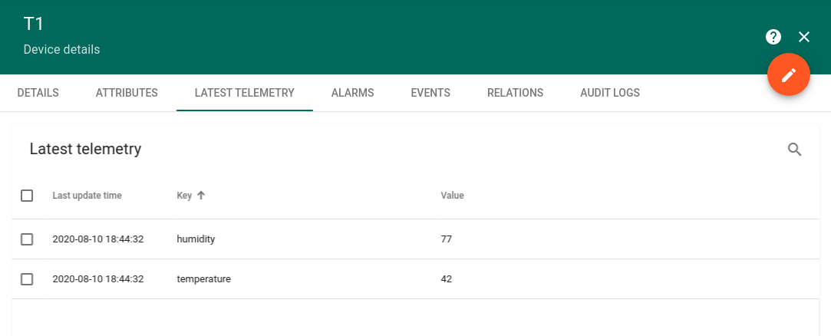
Task: Sort by Last update time column
Action: pyautogui.click(x=87, y=196)
